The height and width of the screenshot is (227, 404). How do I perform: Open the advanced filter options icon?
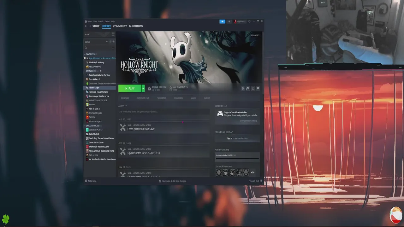113,48
